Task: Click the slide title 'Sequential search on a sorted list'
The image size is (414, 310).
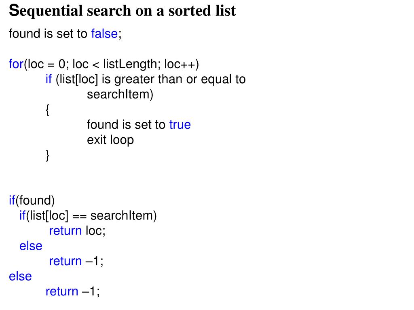Action: point(122,11)
